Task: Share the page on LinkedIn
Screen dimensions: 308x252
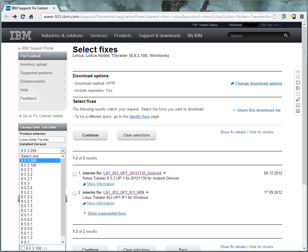Action: coord(298,105)
